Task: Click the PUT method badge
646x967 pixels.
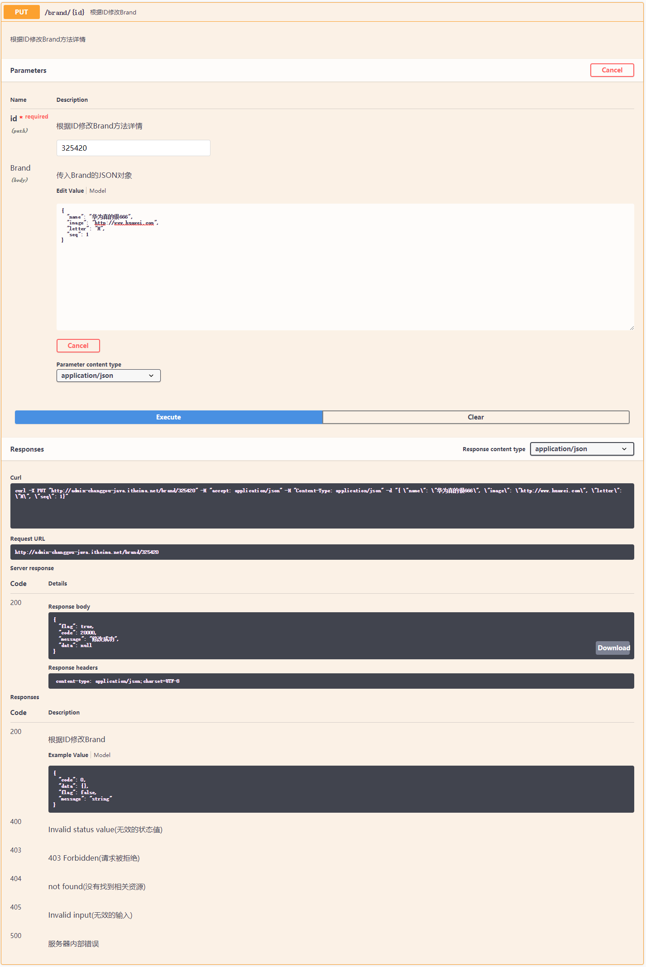Action: point(21,12)
